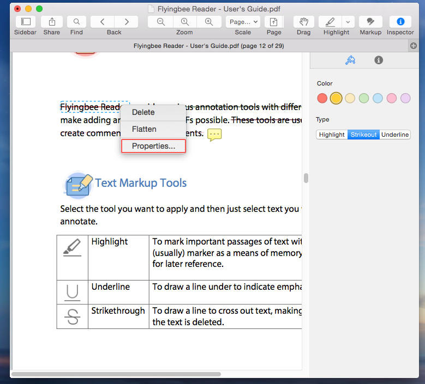
Task: Choose Flatten in context menu
Action: [153, 129]
